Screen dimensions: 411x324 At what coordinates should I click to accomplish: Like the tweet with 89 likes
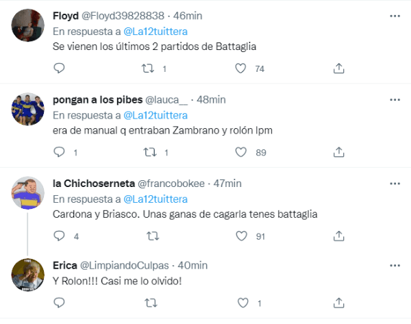[240, 152]
